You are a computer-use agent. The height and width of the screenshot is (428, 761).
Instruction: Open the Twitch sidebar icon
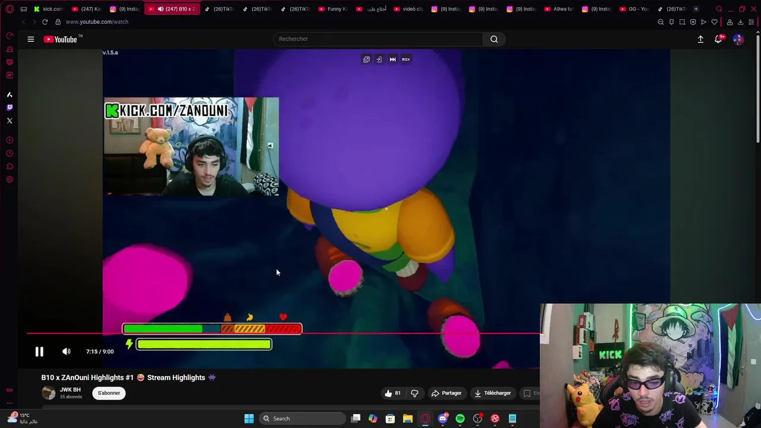(10, 108)
